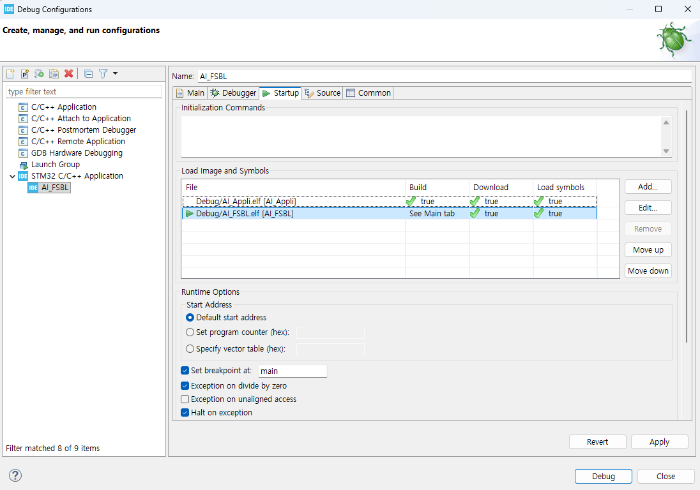Viewport: 700px width, 490px height.
Task: Collapse all configurations in the tree
Action: (89, 73)
